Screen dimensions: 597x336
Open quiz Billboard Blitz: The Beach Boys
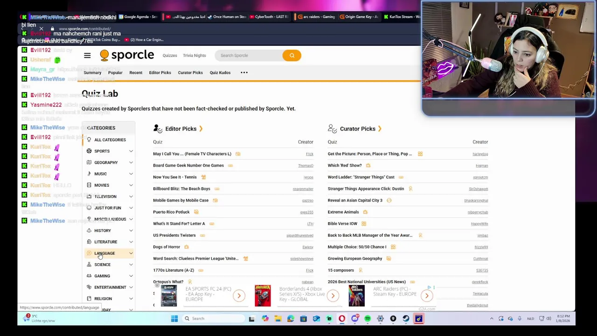click(x=181, y=189)
